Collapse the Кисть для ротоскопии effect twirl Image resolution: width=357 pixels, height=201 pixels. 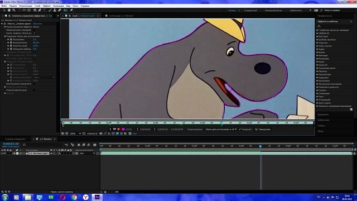point(2,23)
